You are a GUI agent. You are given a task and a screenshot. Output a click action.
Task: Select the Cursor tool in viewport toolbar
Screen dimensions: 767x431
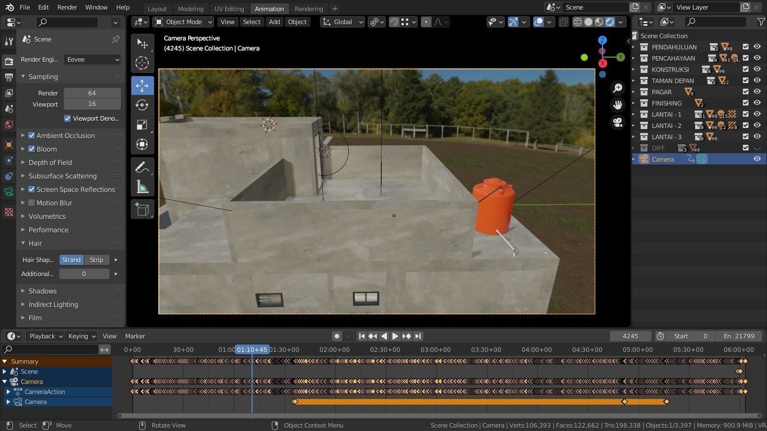click(x=142, y=63)
